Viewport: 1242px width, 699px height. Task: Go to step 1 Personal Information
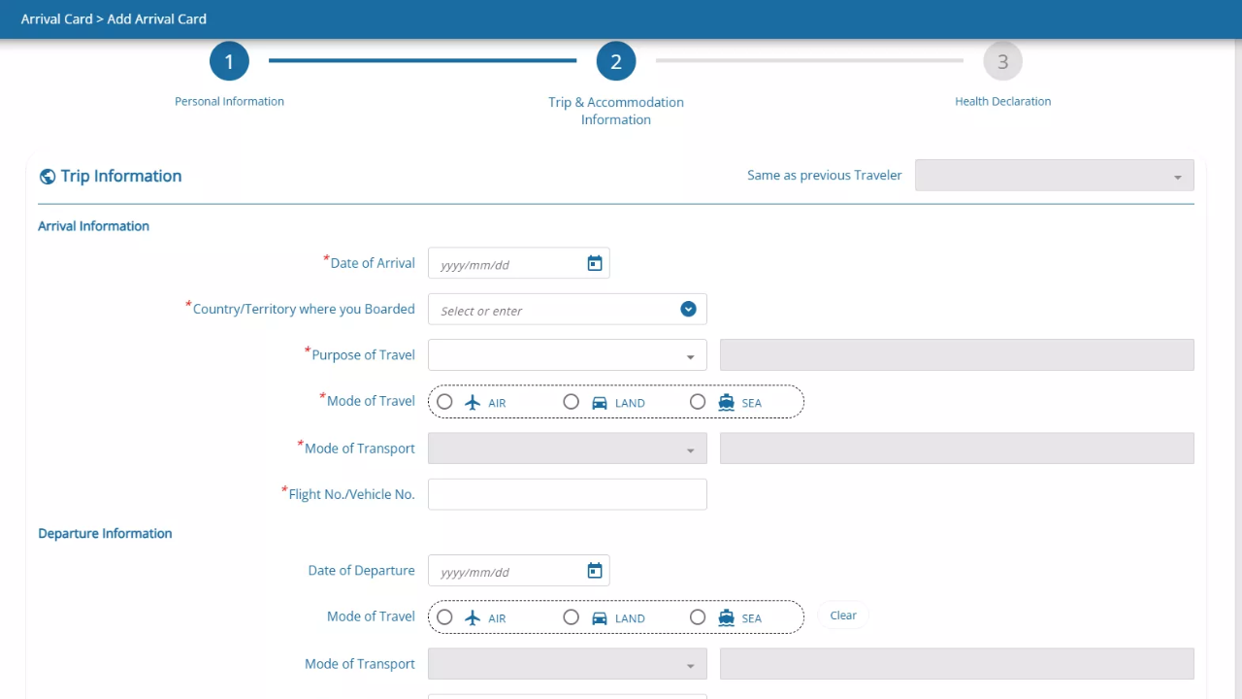click(x=229, y=61)
